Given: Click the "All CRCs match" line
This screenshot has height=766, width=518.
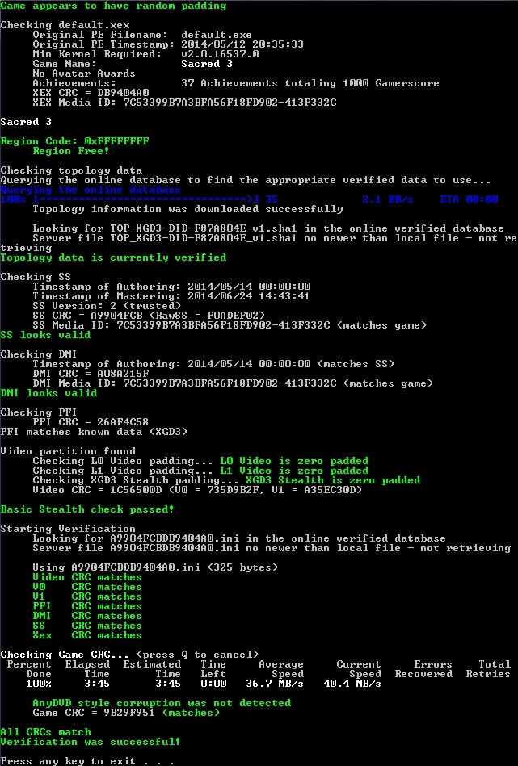Looking at the screenshot, I should [45, 732].
